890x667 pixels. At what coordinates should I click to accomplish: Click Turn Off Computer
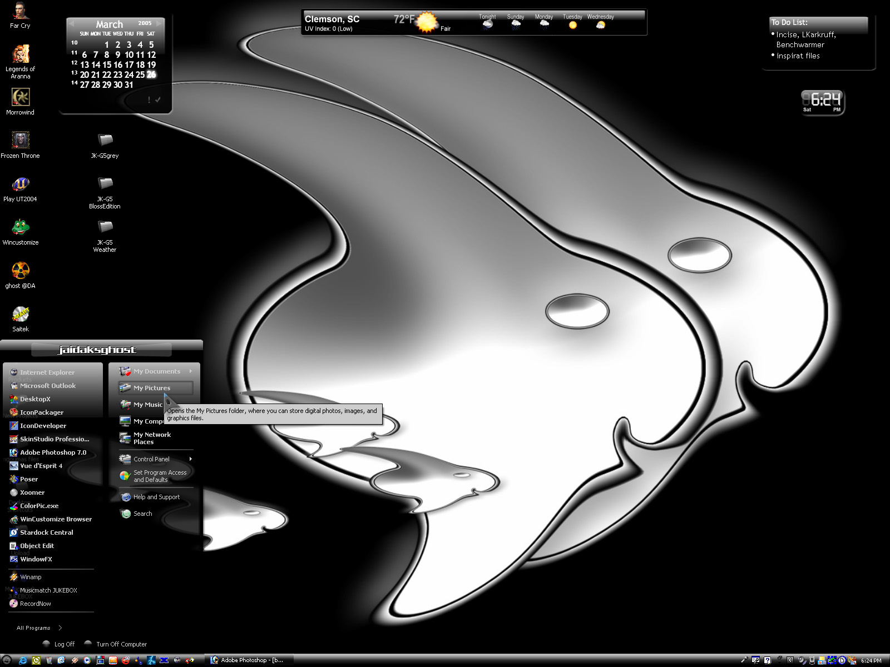[116, 644]
